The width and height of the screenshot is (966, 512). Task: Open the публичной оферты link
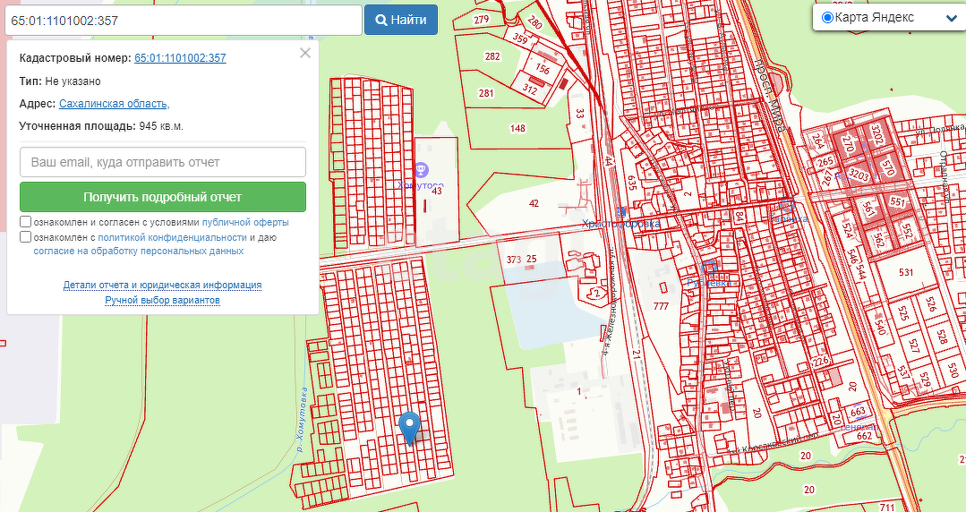point(245,222)
